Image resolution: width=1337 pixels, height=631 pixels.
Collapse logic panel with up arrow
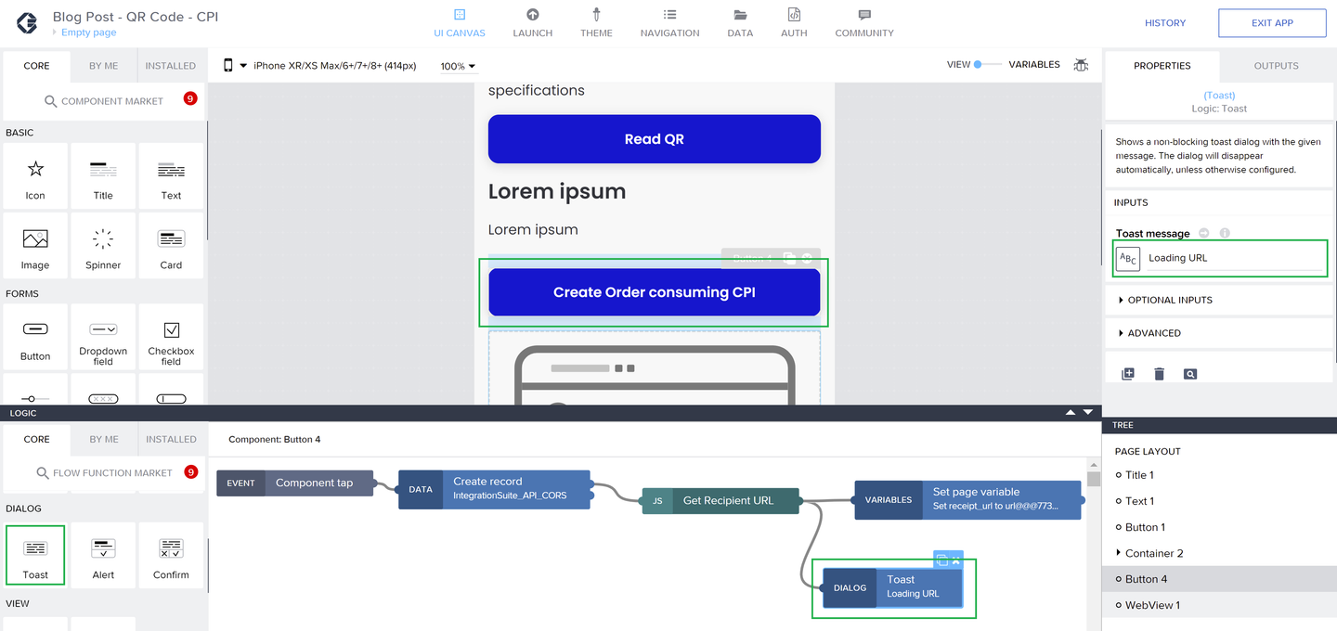(1071, 412)
